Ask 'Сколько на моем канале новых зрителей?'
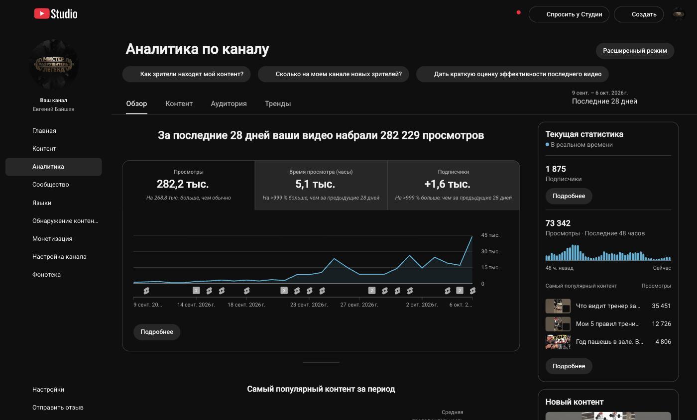697x420 pixels. pyautogui.click(x=334, y=74)
